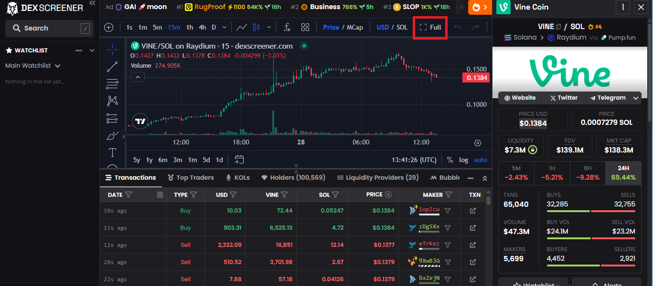Image resolution: width=653 pixels, height=286 pixels.
Task: Select the brush drawing tool
Action: point(112,136)
